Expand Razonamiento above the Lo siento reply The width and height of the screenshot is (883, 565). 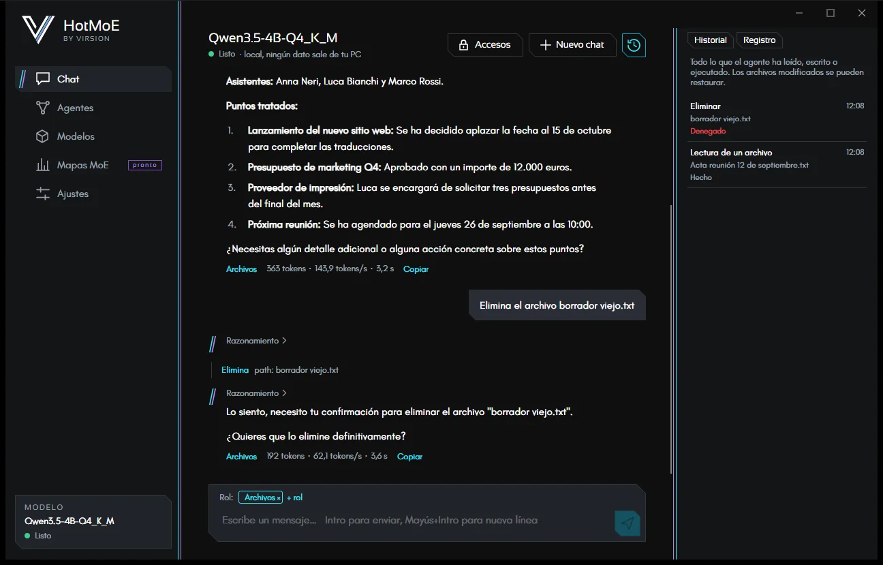tap(256, 393)
